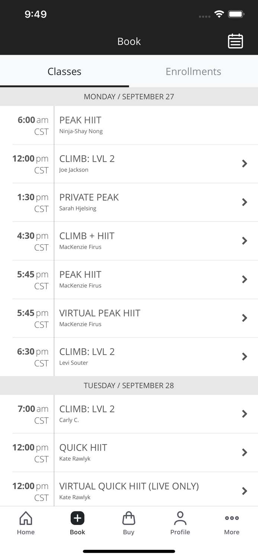Open the 6:00 am PEAK HIIT class

click(x=129, y=125)
